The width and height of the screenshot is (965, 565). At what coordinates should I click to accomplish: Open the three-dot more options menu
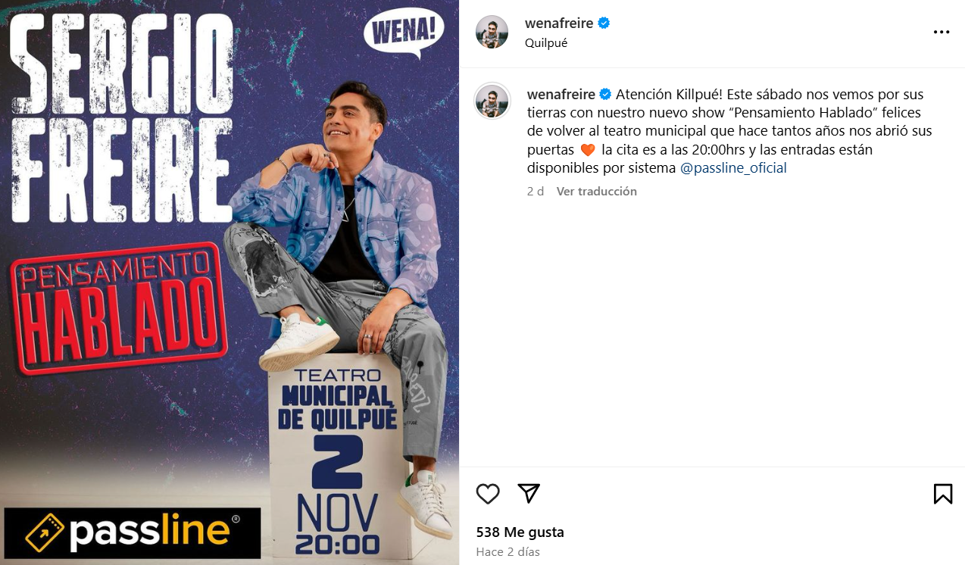coord(942,33)
